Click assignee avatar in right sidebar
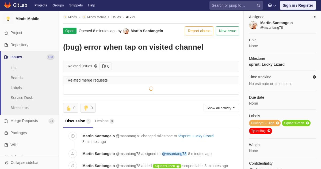The image size is (321, 169). pos(253,25)
